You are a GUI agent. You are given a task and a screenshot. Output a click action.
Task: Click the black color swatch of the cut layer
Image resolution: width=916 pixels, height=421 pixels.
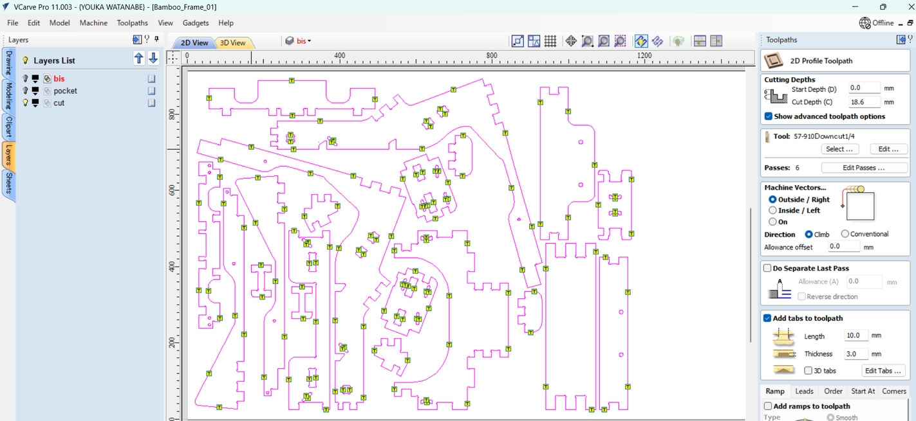click(35, 102)
